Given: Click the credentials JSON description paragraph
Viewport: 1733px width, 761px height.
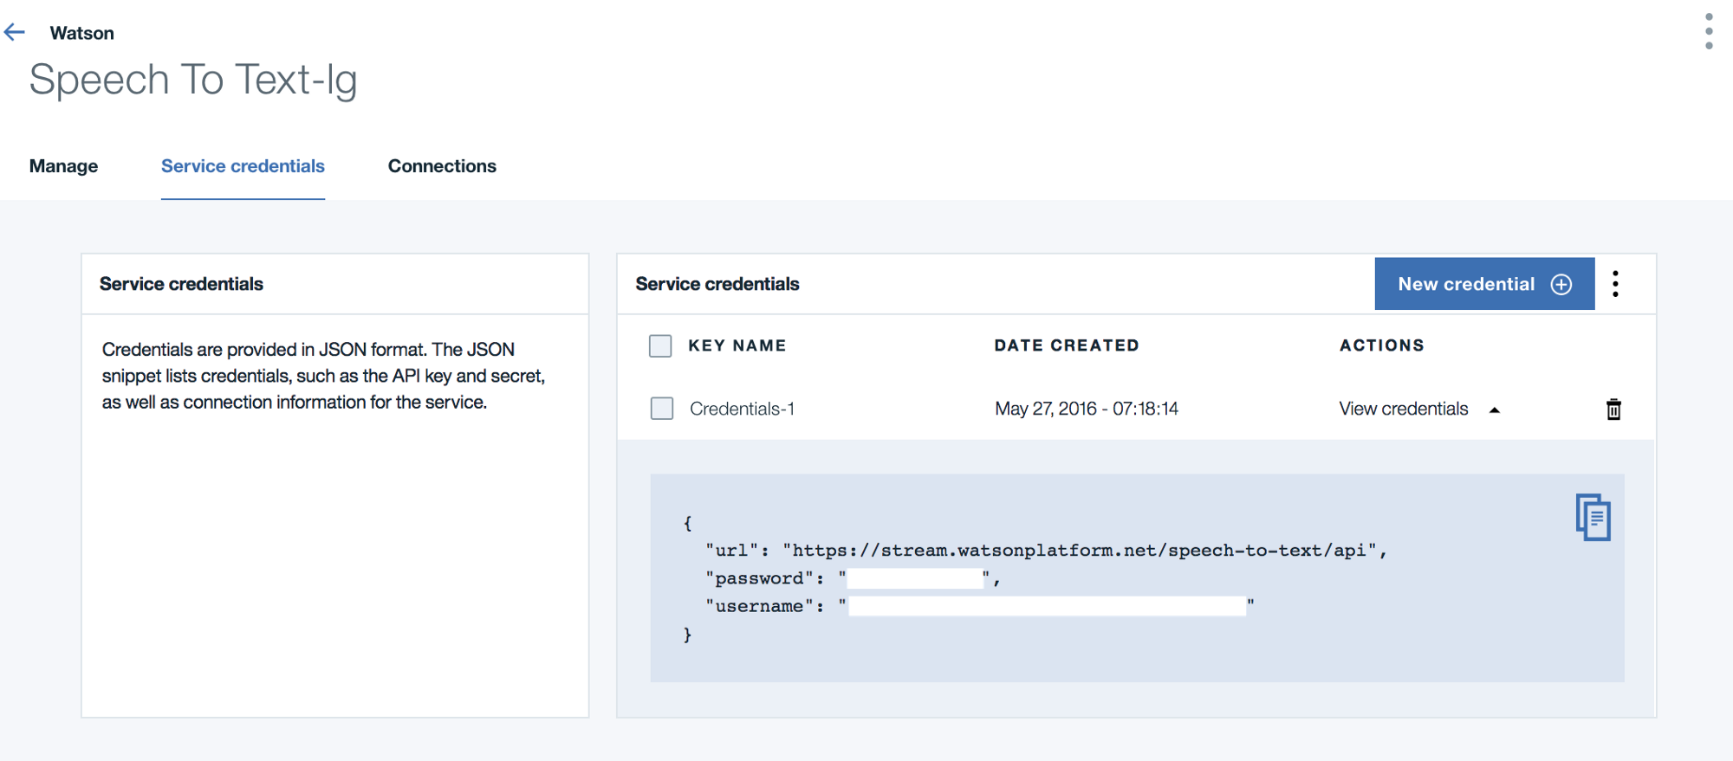Looking at the screenshot, I should pos(323,376).
